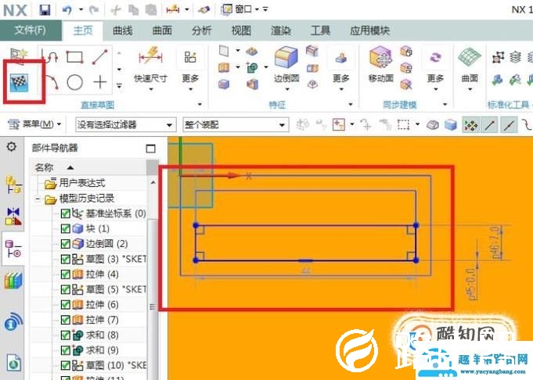Click the Save icon in title bar
The width and height of the screenshot is (533, 380).
point(45,10)
